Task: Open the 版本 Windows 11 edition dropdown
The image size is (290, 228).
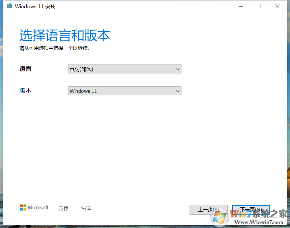Action: tap(125, 91)
